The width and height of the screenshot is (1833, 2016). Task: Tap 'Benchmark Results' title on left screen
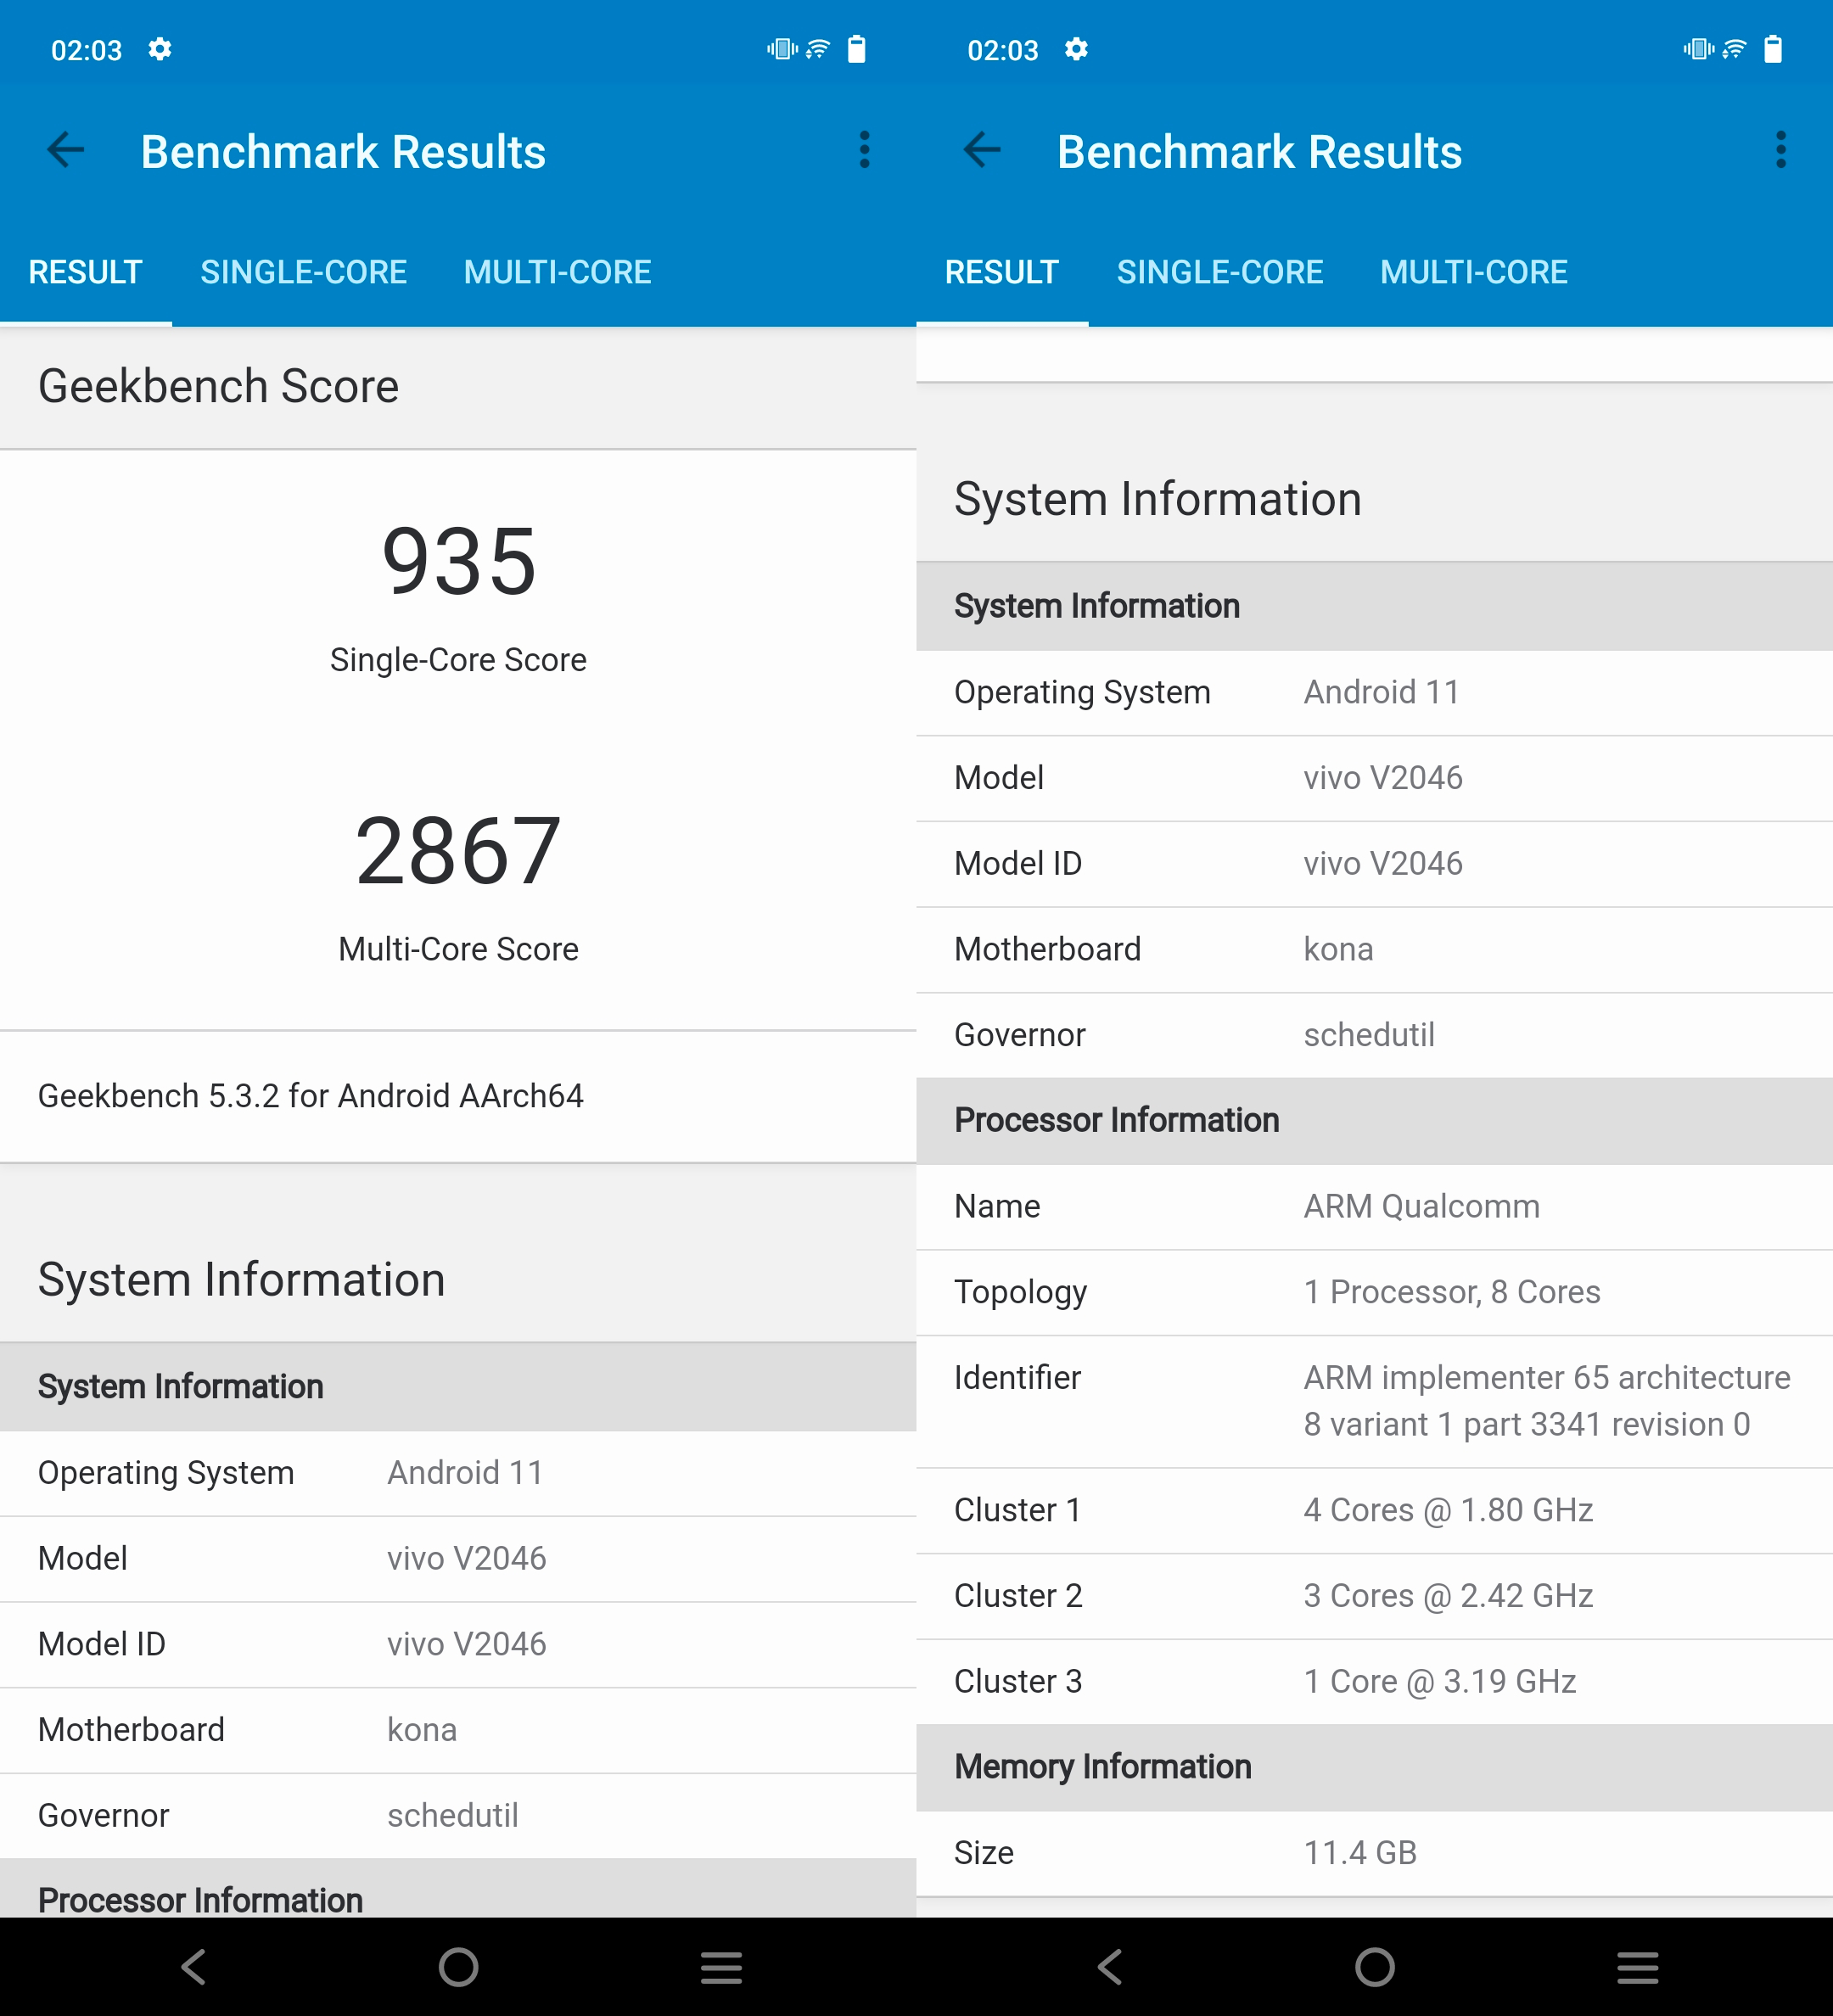(343, 152)
